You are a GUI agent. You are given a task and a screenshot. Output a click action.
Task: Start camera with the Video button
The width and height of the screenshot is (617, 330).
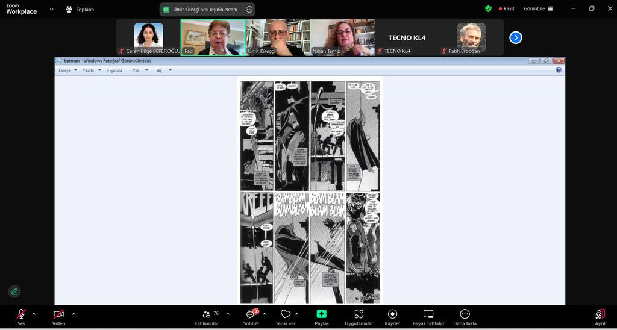[58, 317]
